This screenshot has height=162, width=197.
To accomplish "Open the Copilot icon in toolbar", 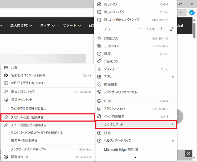I will point(192,13).
